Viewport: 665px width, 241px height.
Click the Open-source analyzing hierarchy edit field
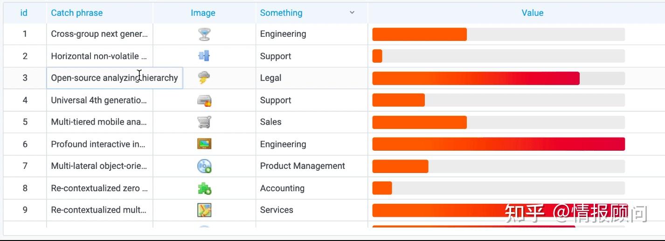(114, 78)
